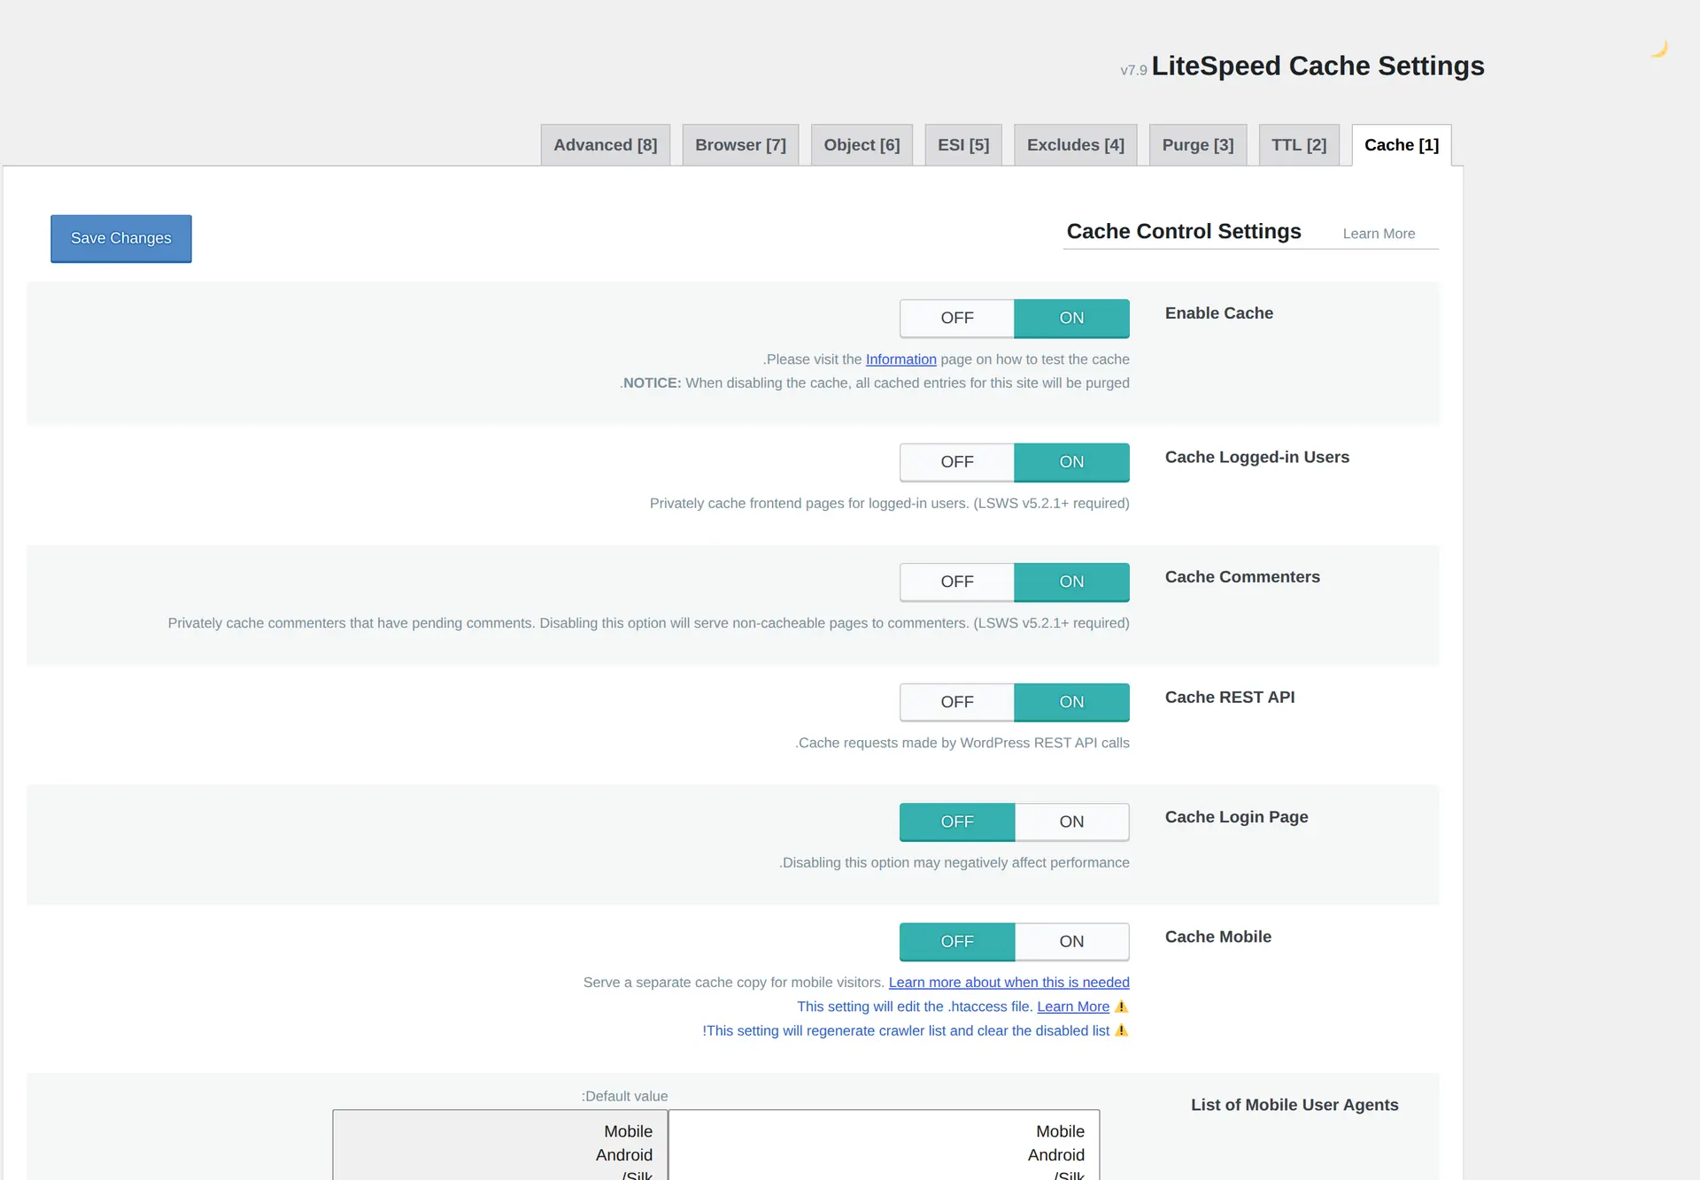Open Learn More beside Cache Control Settings
The image size is (1700, 1180).
1379,234
